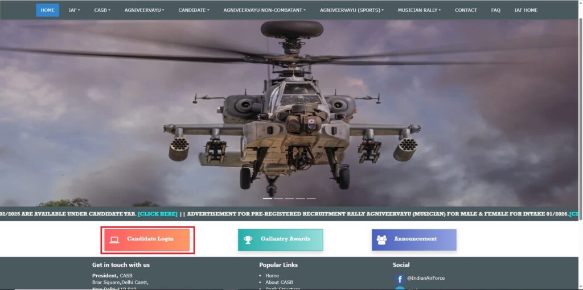
Task: Open About CASB under Popular Links
Action: click(x=280, y=283)
